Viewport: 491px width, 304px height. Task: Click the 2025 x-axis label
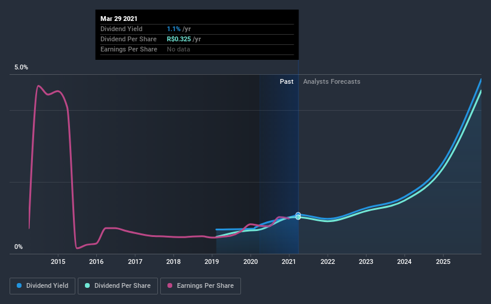pyautogui.click(x=443, y=262)
